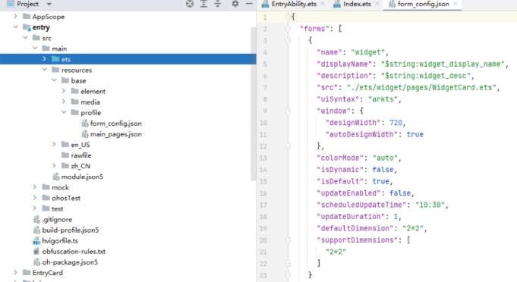
Task: Collapse the profile folder
Action: pyautogui.click(x=64, y=112)
